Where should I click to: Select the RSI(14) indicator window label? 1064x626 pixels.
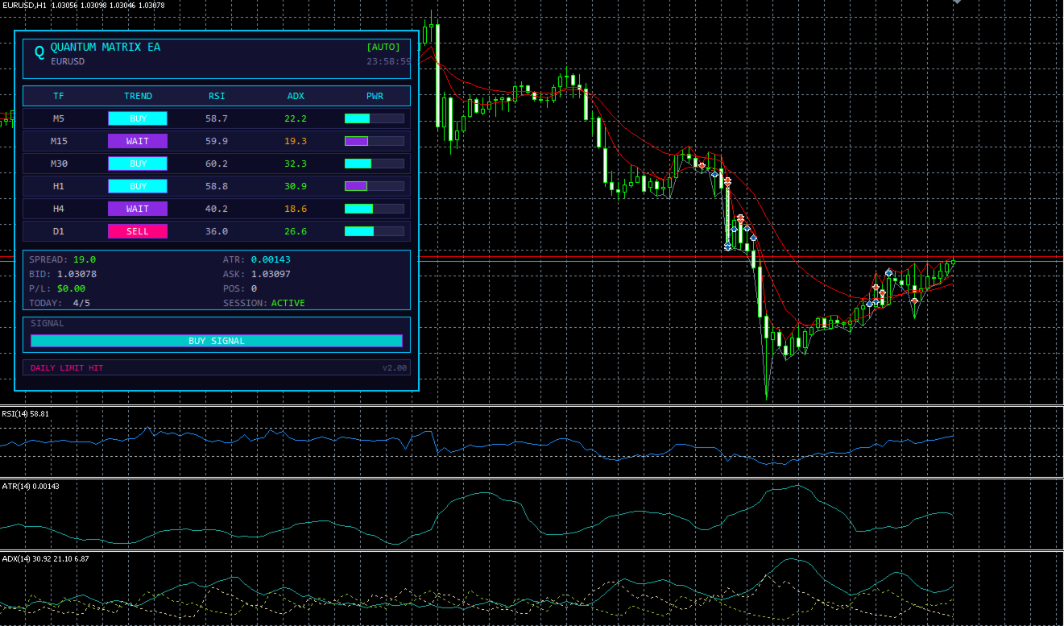pyautogui.click(x=25, y=413)
